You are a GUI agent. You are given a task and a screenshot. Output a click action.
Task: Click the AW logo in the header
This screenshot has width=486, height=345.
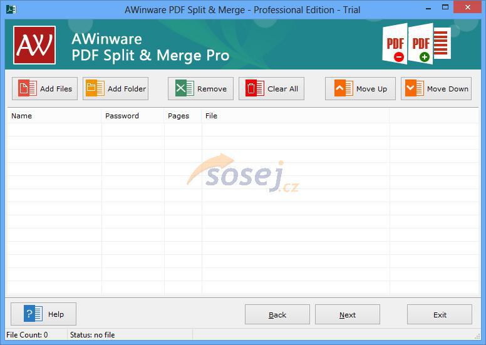click(x=34, y=45)
